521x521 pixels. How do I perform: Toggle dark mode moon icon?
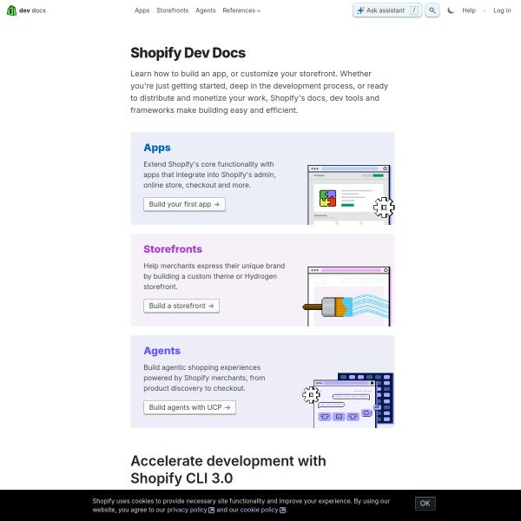(x=451, y=10)
